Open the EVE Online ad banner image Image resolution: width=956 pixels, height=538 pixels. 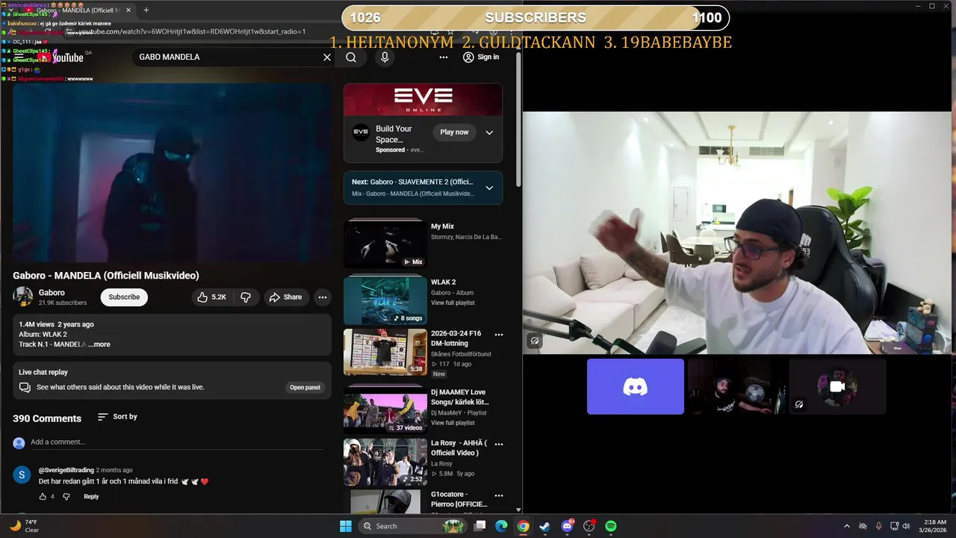pyautogui.click(x=423, y=99)
